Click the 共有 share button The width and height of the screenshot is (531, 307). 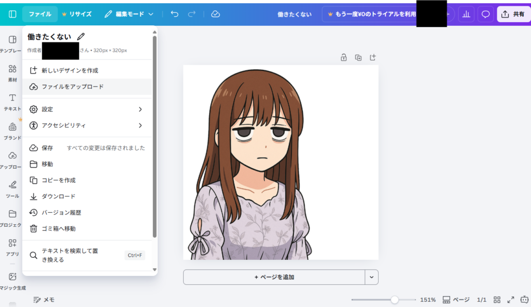click(513, 14)
